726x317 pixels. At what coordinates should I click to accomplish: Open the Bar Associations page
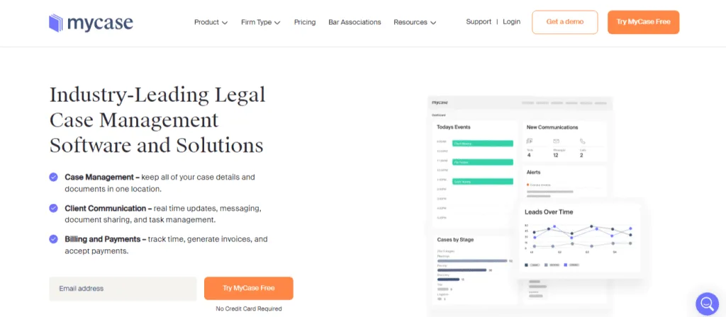[x=354, y=22]
